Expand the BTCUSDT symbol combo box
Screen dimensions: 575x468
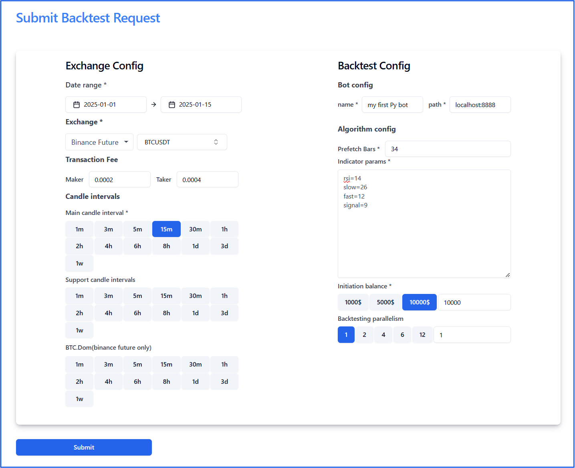[x=182, y=142]
